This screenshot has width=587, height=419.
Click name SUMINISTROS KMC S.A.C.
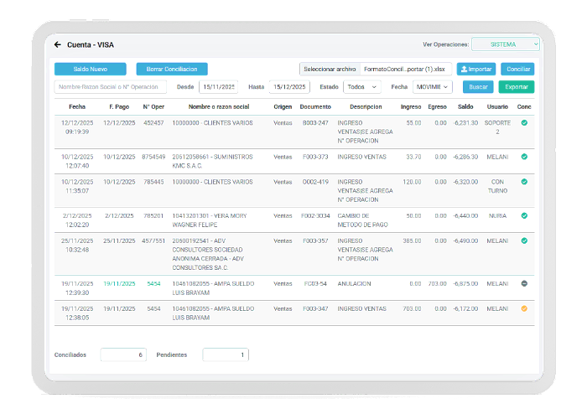[212, 161]
